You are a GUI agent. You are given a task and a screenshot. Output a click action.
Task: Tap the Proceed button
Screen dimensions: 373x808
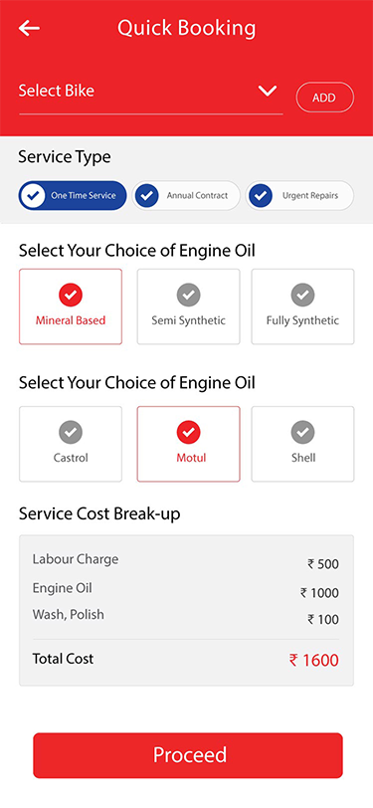[x=188, y=755]
